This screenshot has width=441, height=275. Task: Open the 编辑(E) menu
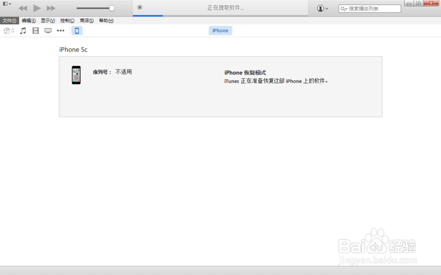tap(29, 21)
